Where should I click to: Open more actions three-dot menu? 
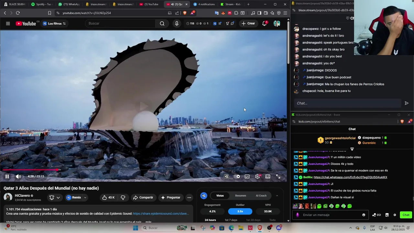coord(189,197)
